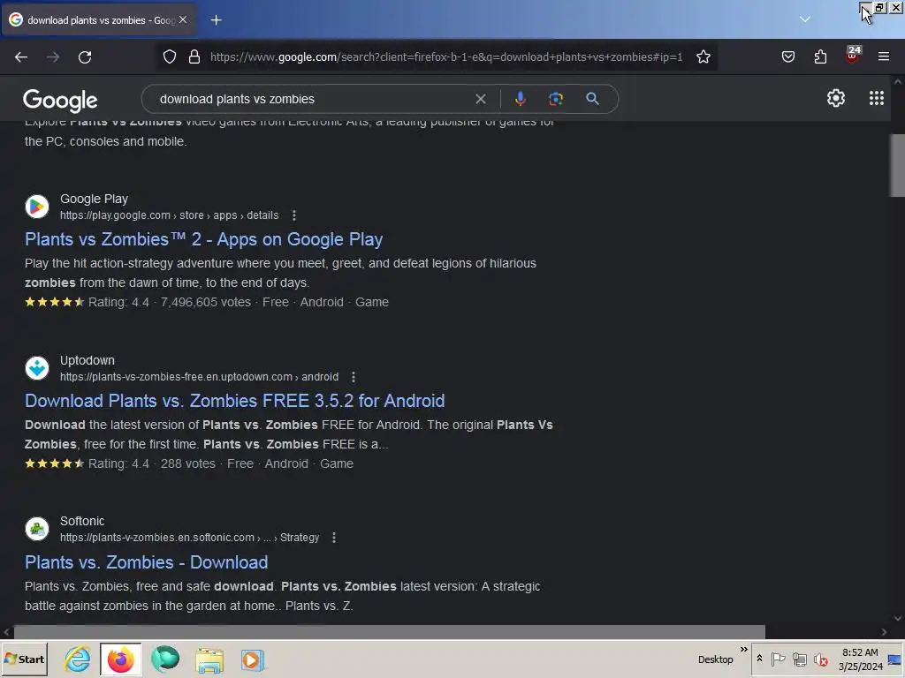Screen dimensions: 905x678
Task: Open the Firefox application menu
Action: click(x=884, y=56)
